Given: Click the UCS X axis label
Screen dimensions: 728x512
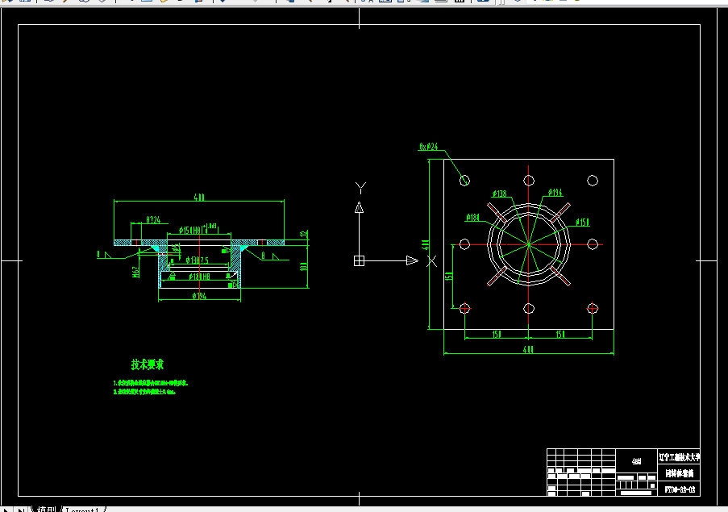Looking at the screenshot, I should (x=432, y=261).
